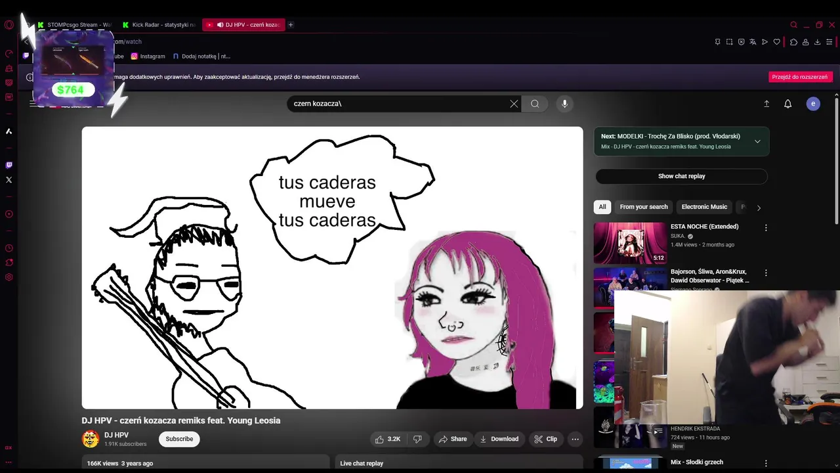Dislike the video with thumbs down
This screenshot has width=840, height=473.
tap(417, 439)
